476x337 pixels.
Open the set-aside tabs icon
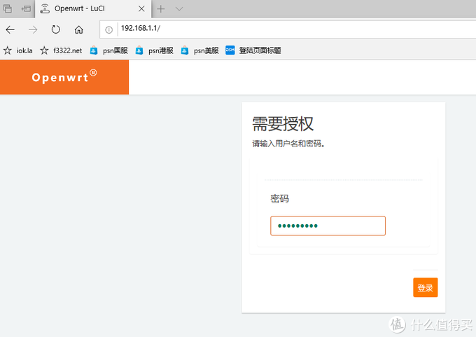tap(8, 8)
